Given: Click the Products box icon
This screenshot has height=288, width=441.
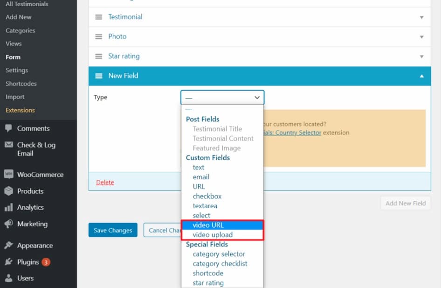Looking at the screenshot, I should pos(9,191).
